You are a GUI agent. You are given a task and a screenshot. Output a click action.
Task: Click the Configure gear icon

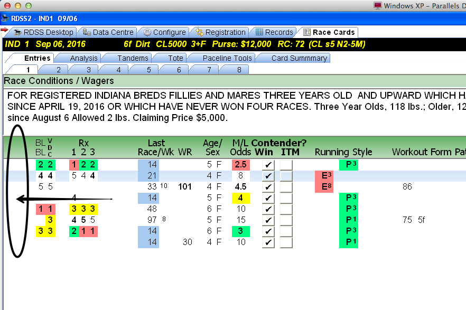tap(147, 32)
